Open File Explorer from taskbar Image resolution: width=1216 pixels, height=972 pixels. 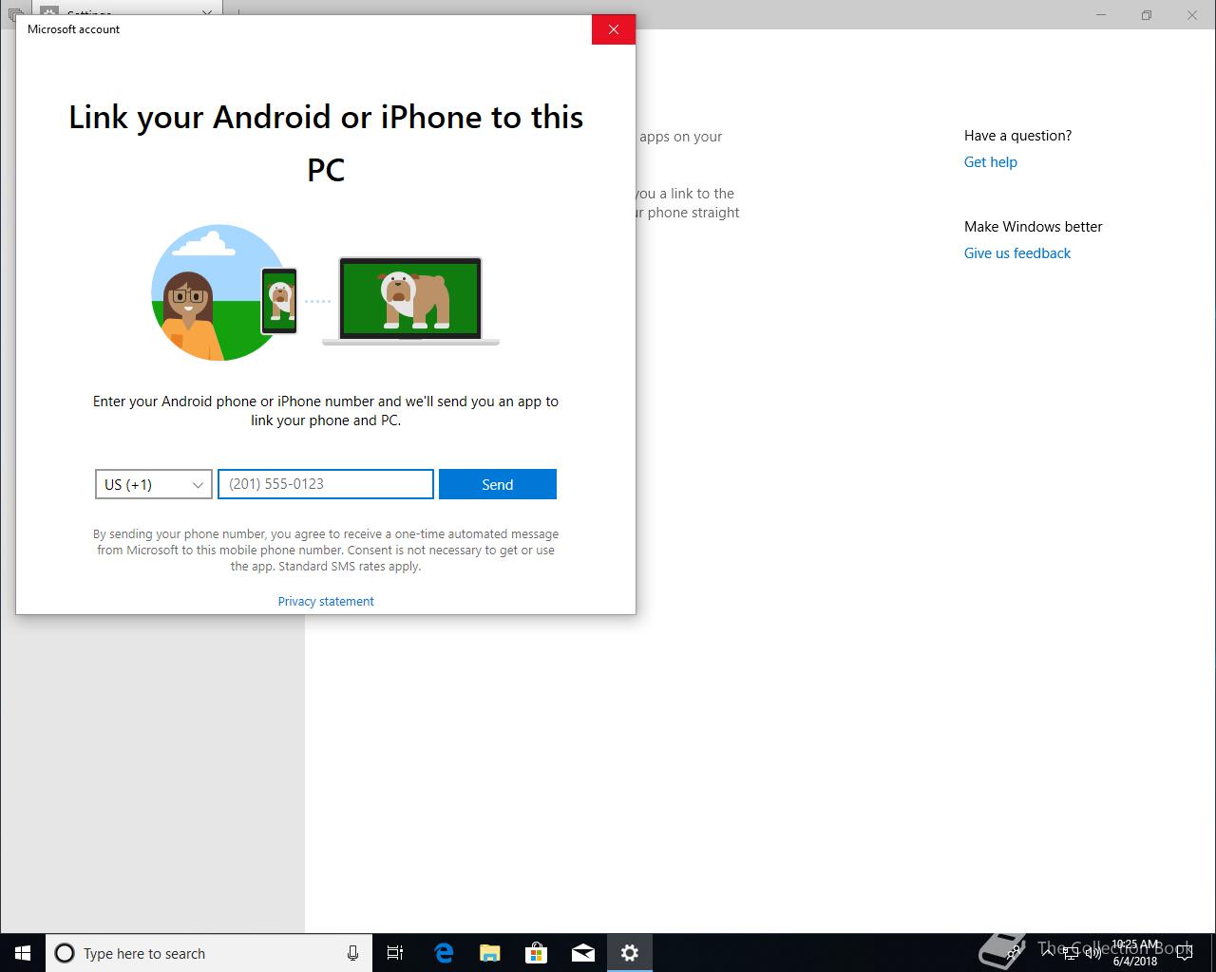[489, 953]
